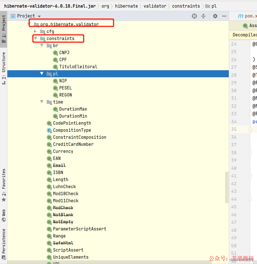Click the EAN annotation icon
The image size is (257, 264).
point(49,159)
